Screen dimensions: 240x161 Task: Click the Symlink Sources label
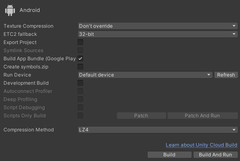(23, 50)
